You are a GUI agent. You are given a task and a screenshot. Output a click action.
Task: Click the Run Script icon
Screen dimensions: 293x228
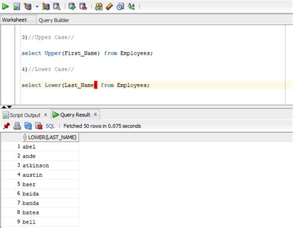17,6
